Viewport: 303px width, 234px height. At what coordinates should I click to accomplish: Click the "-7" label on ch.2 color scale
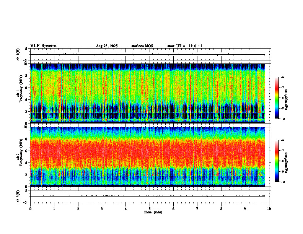[282, 151]
